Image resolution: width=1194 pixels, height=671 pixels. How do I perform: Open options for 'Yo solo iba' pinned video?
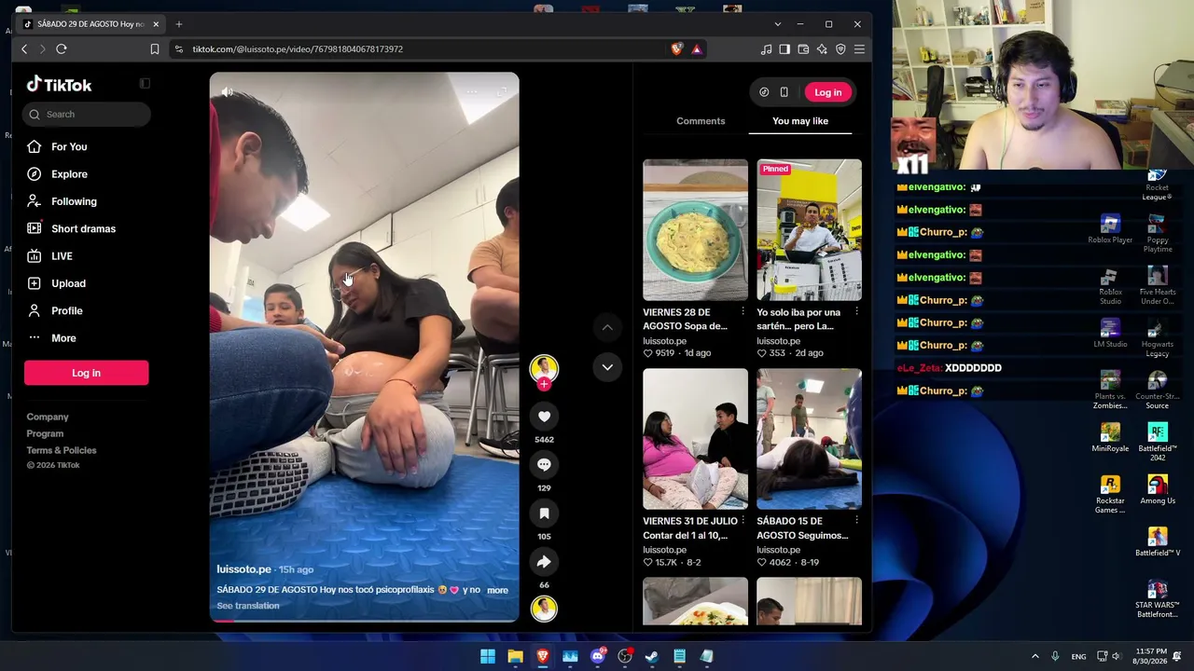[x=856, y=311]
